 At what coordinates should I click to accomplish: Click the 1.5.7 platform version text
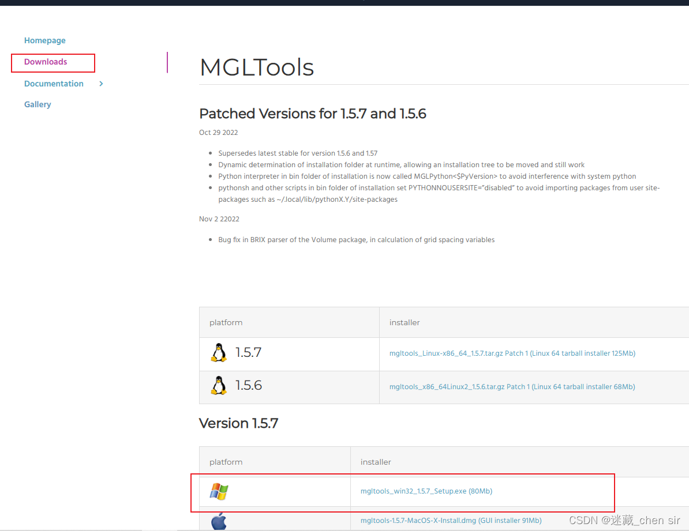[248, 352]
